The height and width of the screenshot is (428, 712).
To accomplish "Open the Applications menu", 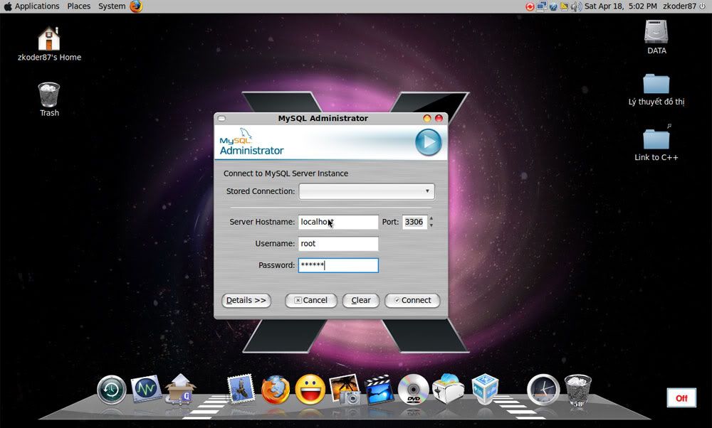I will [37, 6].
